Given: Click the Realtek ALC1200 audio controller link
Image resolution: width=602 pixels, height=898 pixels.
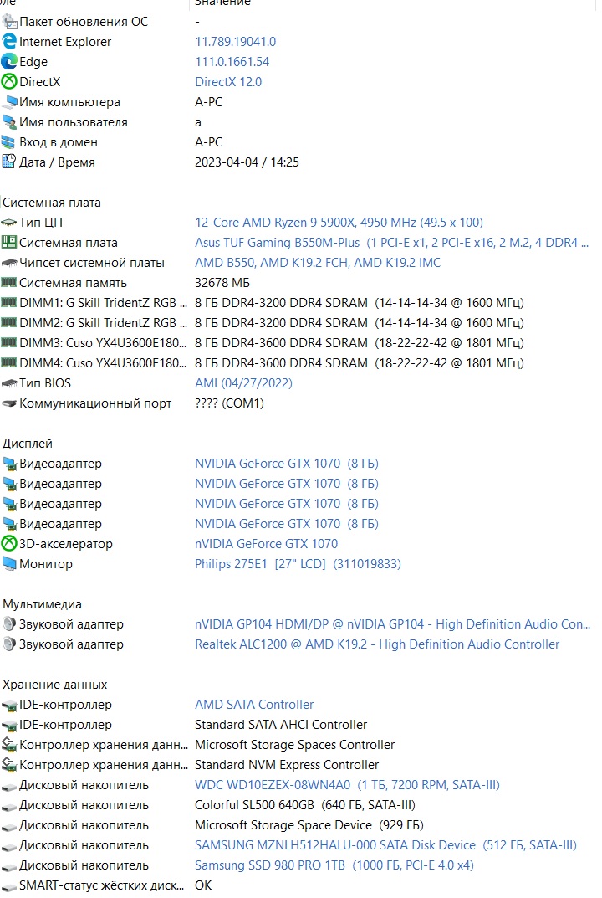Looking at the screenshot, I should coord(377,644).
